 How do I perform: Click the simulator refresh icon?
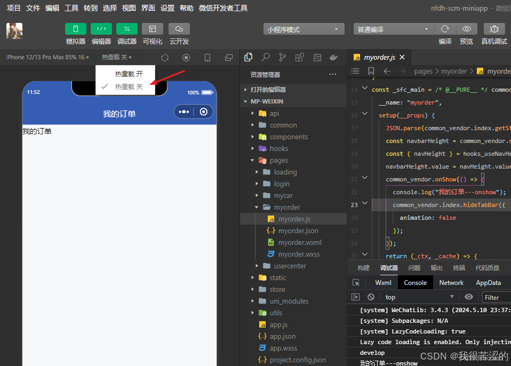(165, 58)
